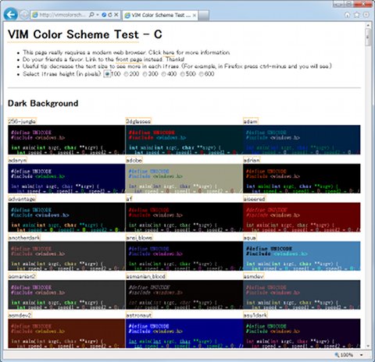Open the adaryn scheme link
This screenshot has width=375, height=362.
17,160
